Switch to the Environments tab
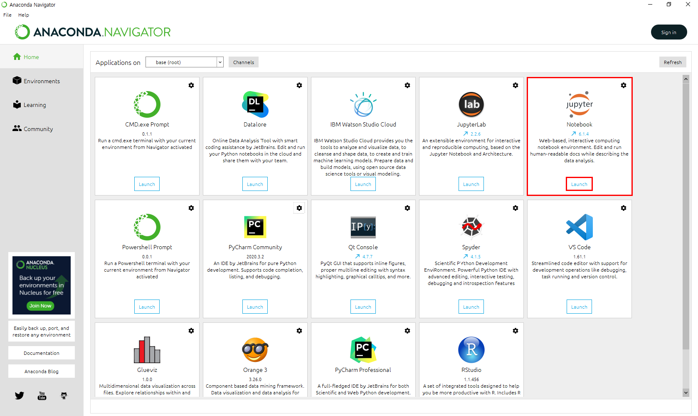The width and height of the screenshot is (698, 416). (42, 81)
